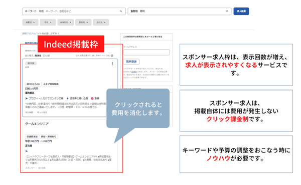Click the 返信率の高い企業 label

(79, 98)
